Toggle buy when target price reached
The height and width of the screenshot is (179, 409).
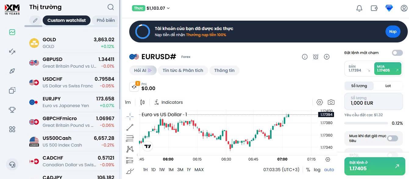(392, 138)
